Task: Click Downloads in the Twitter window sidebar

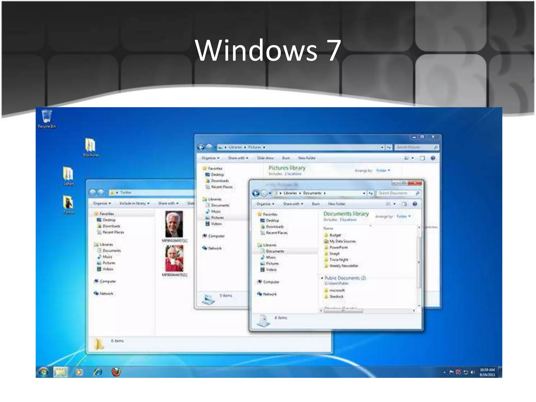Action: click(109, 226)
